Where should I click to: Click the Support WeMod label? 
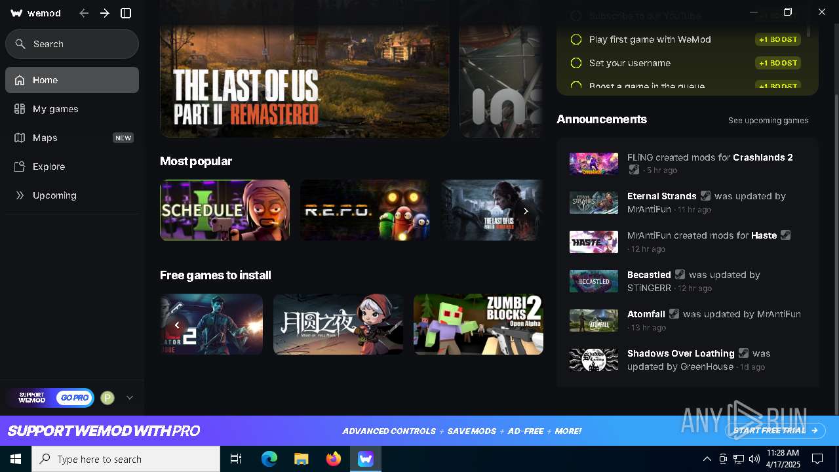coord(31,398)
